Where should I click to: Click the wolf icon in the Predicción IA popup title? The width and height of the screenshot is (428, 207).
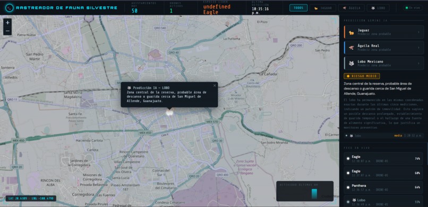tap(129, 88)
